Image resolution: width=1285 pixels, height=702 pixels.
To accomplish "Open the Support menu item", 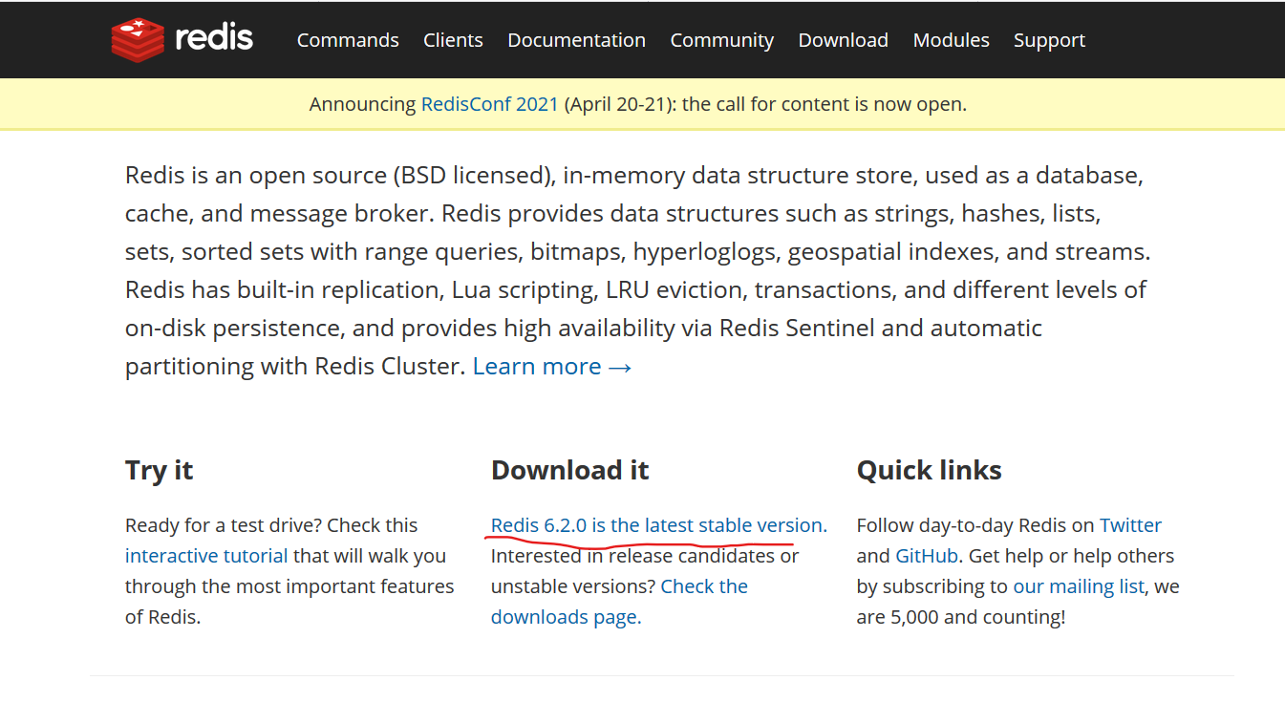I will click(1049, 40).
